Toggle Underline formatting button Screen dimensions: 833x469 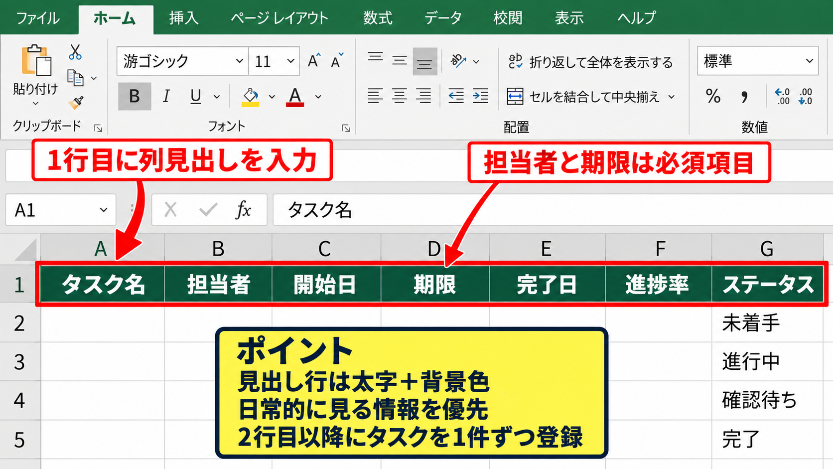[x=196, y=96]
